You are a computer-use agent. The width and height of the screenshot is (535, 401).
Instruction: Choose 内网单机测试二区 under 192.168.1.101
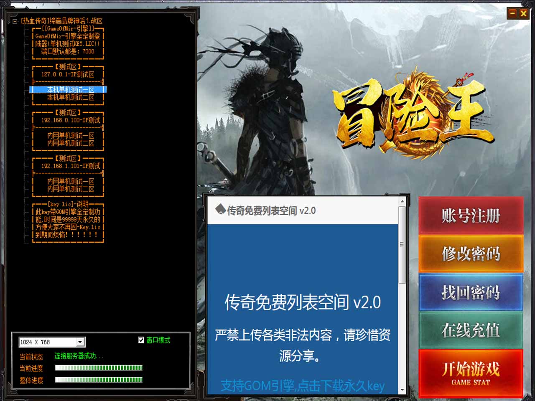[x=70, y=189]
